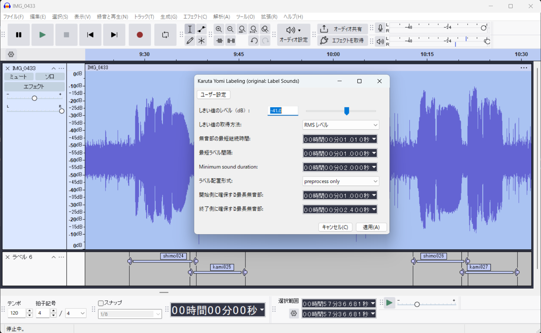Click the ユーザー設定 button
Image resolution: width=541 pixels, height=333 pixels.
[213, 95]
